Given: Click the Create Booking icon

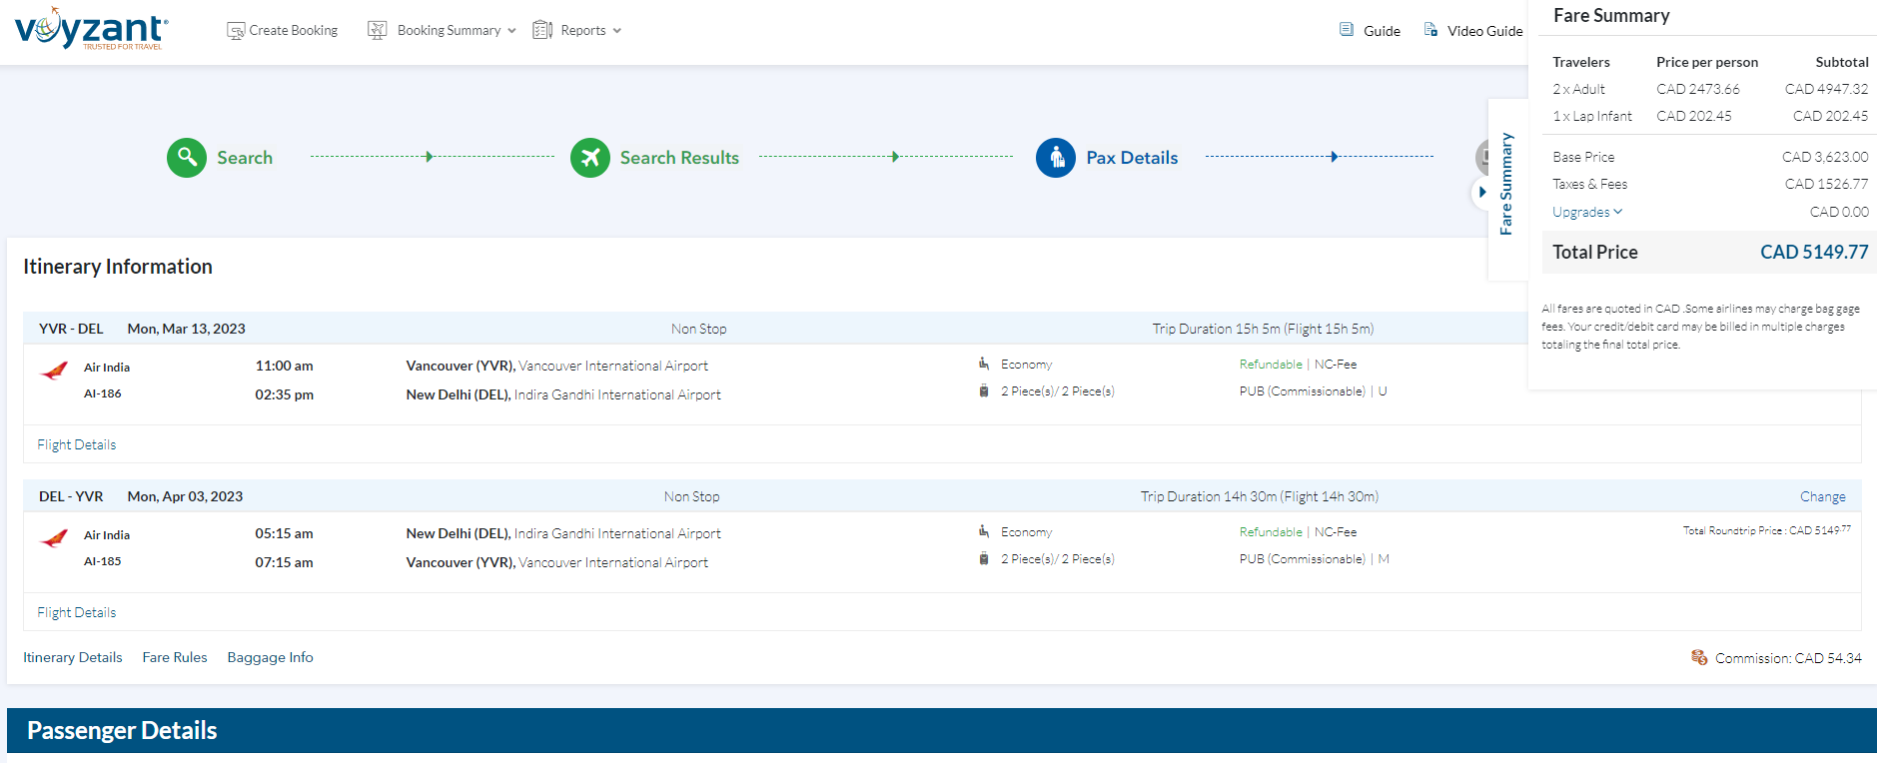Looking at the screenshot, I should click(236, 31).
